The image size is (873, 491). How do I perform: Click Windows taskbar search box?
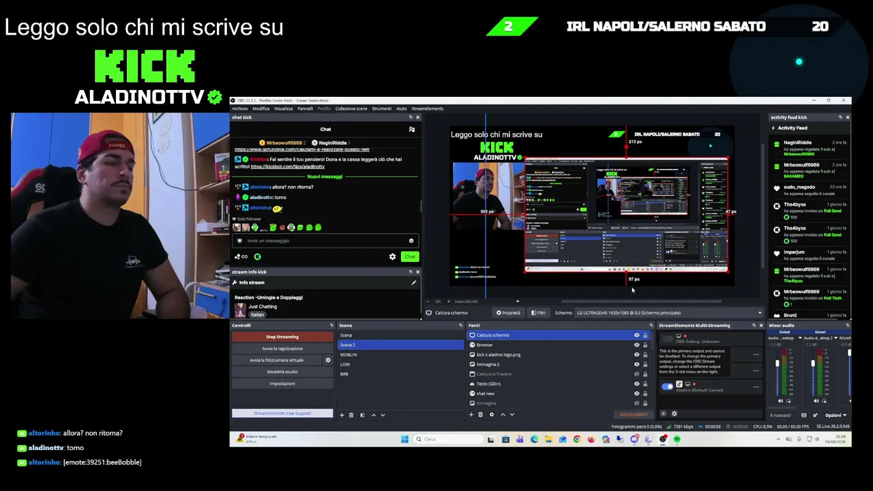click(x=447, y=439)
